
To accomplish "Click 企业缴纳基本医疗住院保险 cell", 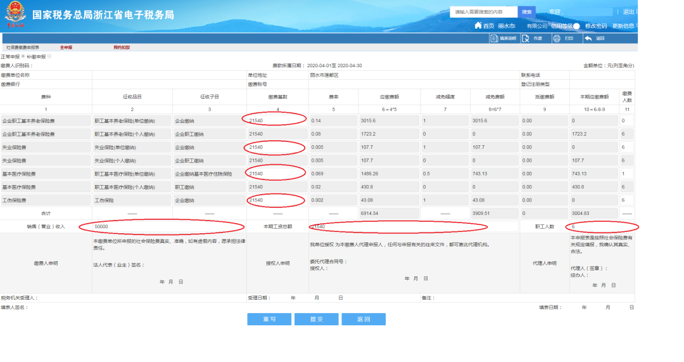I will (210, 174).
